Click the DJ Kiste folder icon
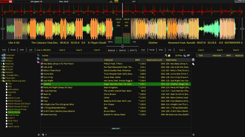245x137 pixels. (4, 69)
